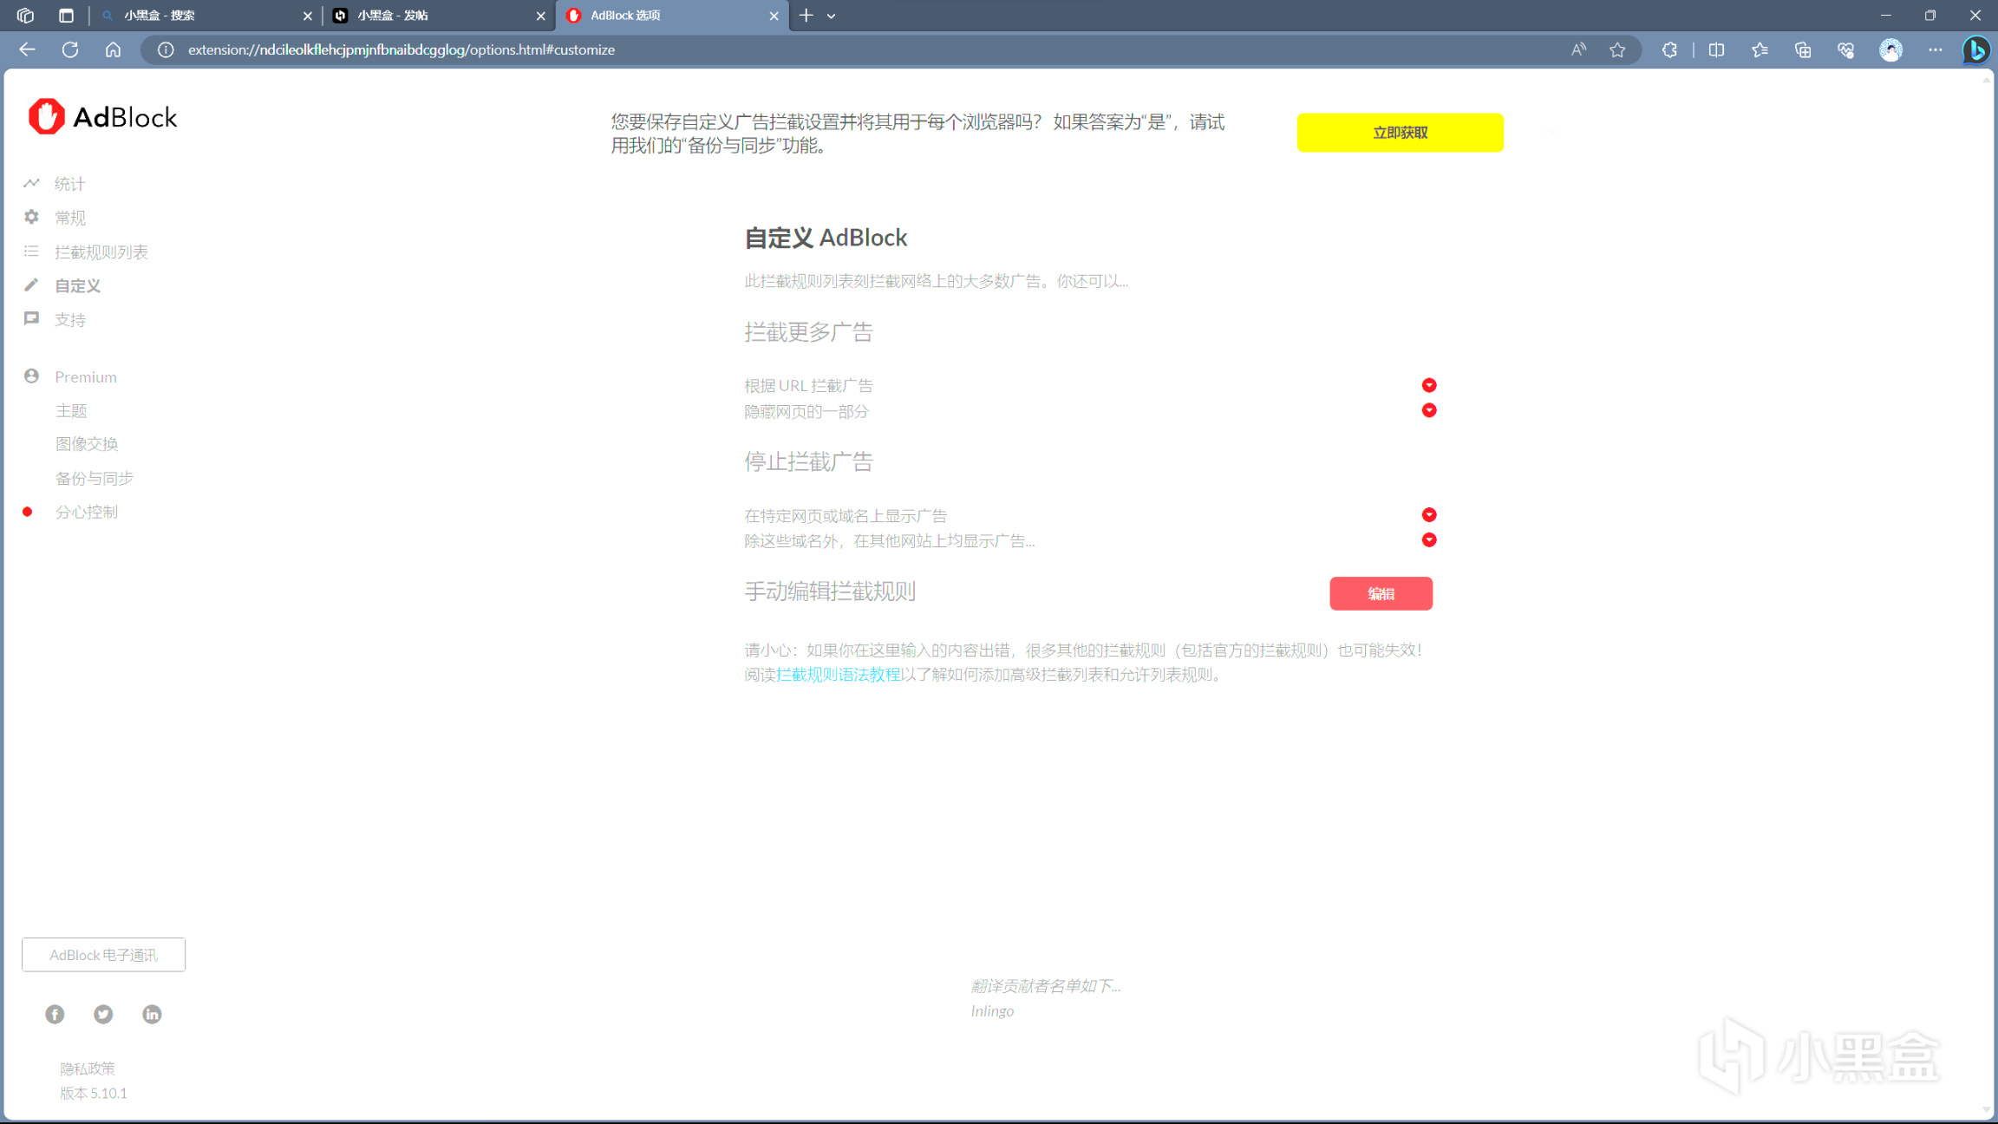Click the AdBlock logo
This screenshot has height=1124, width=1998.
(102, 117)
